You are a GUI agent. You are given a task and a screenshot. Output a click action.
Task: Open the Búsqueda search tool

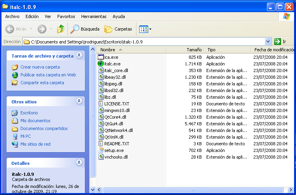coord(85,29)
